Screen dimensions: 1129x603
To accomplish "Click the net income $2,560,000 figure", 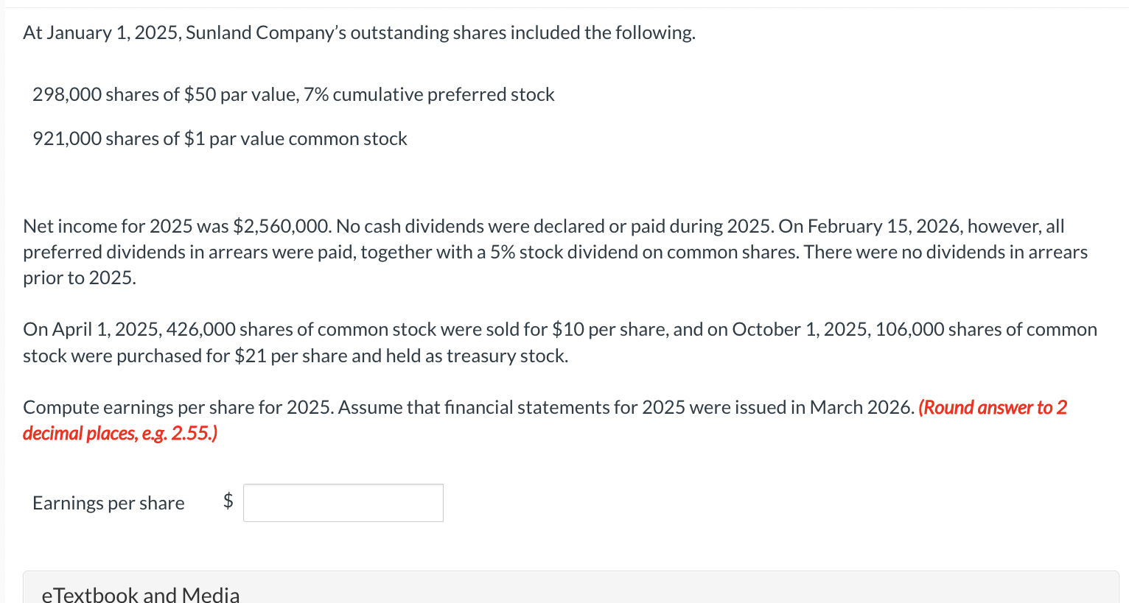I will click(x=282, y=226).
